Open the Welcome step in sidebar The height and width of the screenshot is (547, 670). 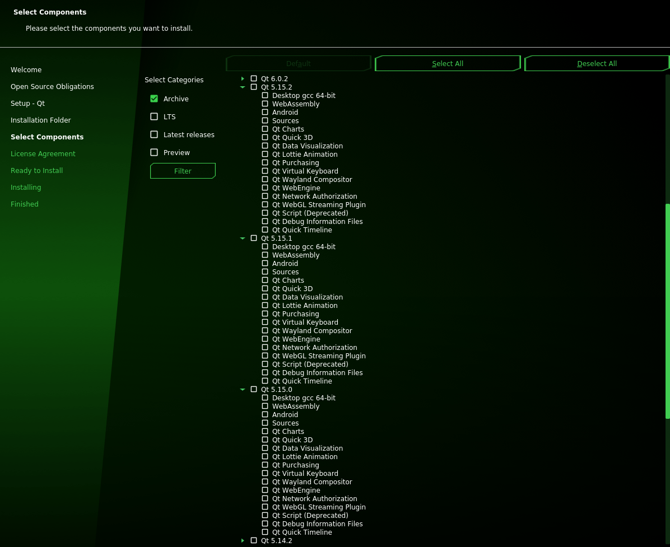click(26, 70)
